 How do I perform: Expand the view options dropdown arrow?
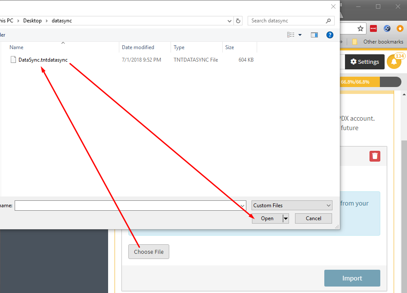[300, 35]
